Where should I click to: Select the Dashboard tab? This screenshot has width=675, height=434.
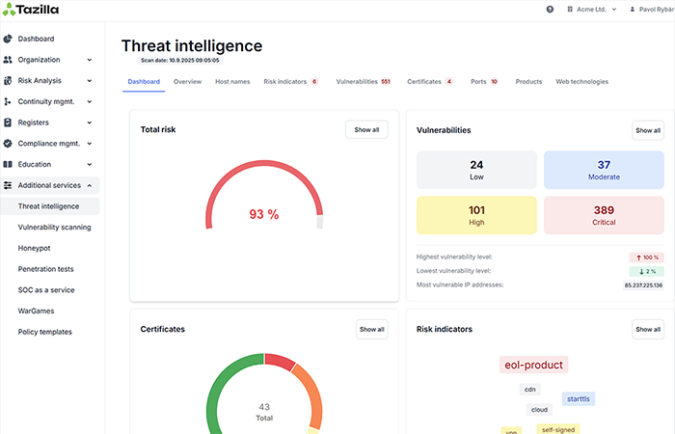coord(144,81)
